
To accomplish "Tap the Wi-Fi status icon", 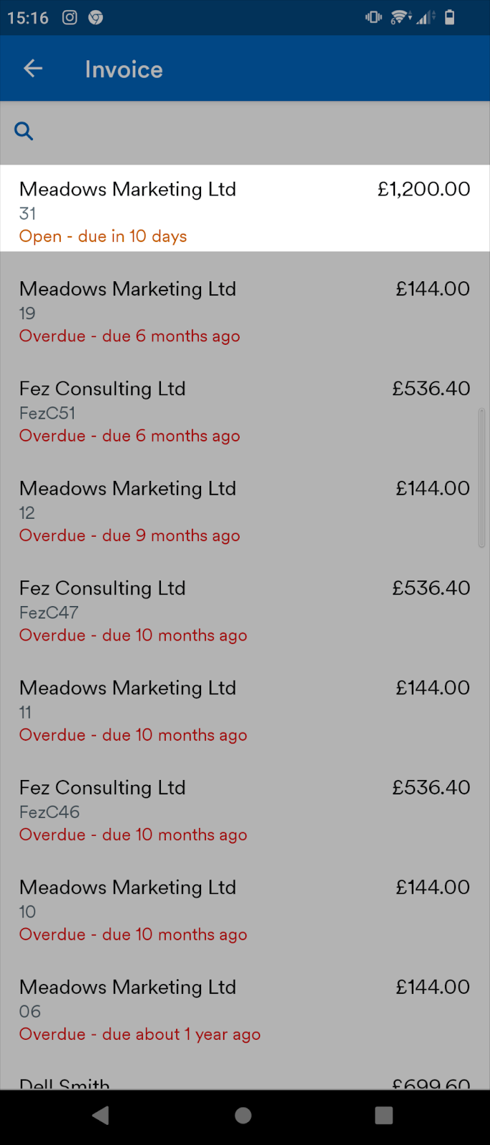I will coord(400,17).
